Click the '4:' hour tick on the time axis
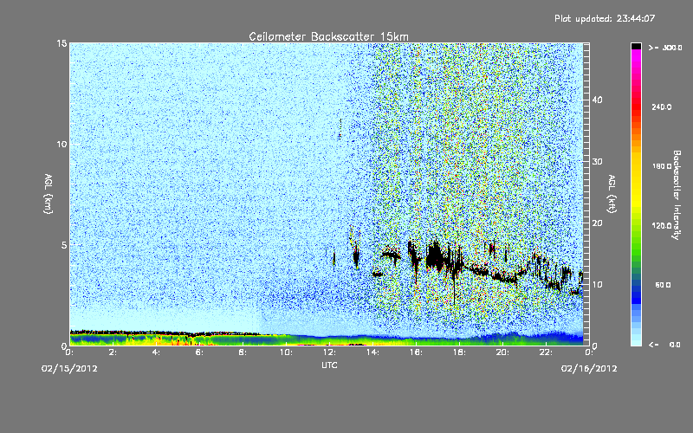Screen dimensions: 693x433 [x=156, y=352]
